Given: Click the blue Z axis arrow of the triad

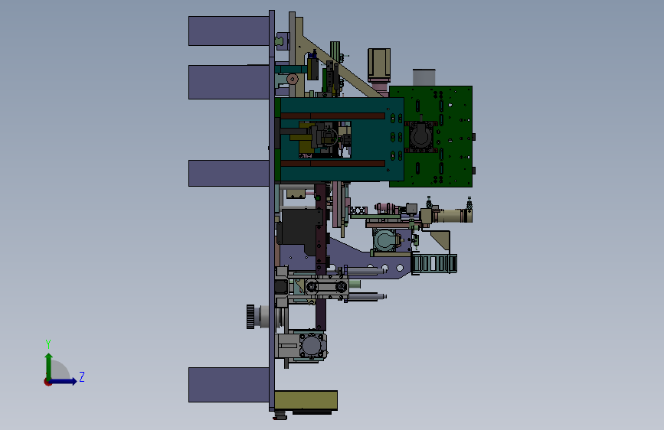Looking at the screenshot, I should pos(64,381).
